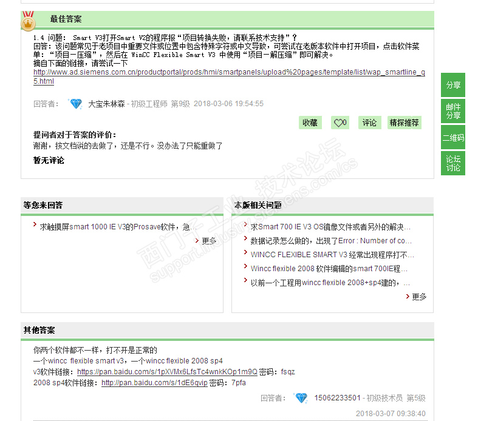Open question 数据记录怎么做的 Error
Screen dimensions: 495x421
(331, 241)
